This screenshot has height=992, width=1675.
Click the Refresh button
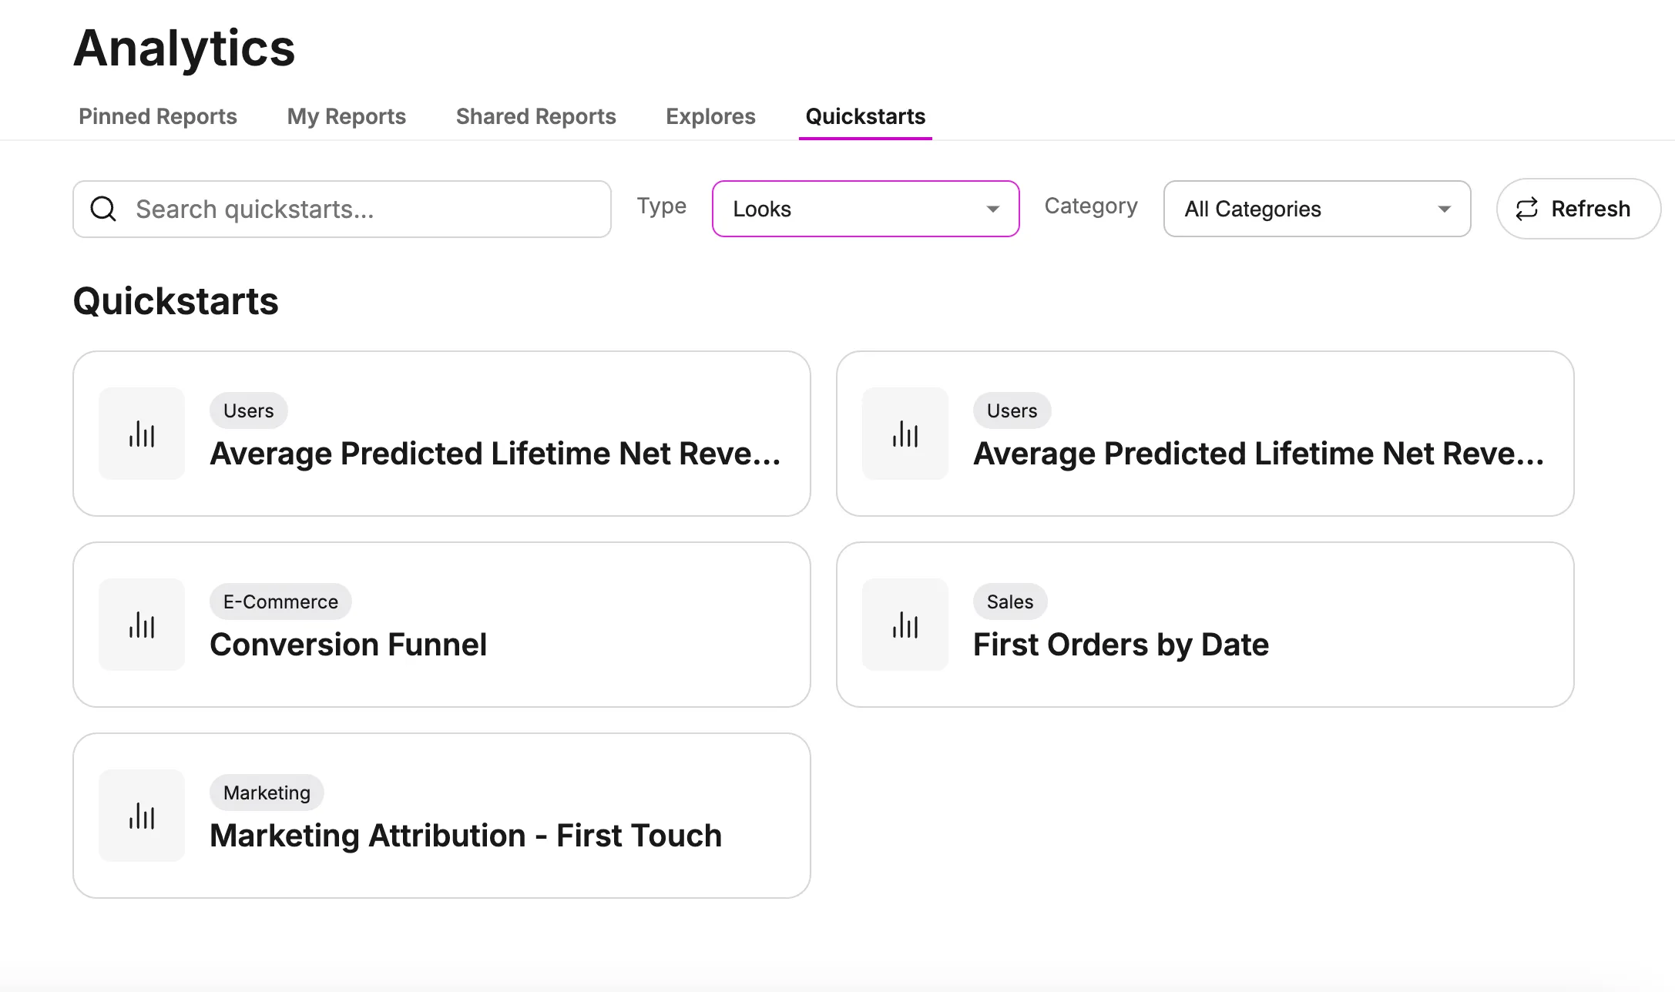(1578, 209)
